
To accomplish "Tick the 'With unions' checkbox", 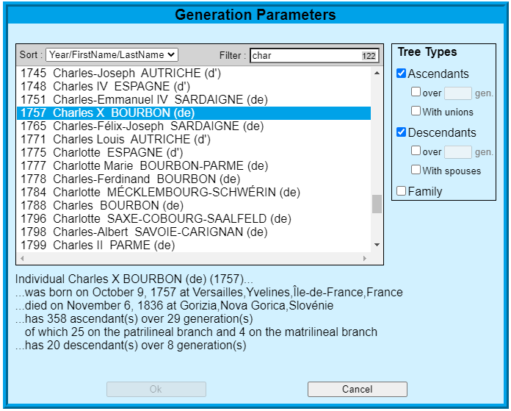I will pos(416,111).
